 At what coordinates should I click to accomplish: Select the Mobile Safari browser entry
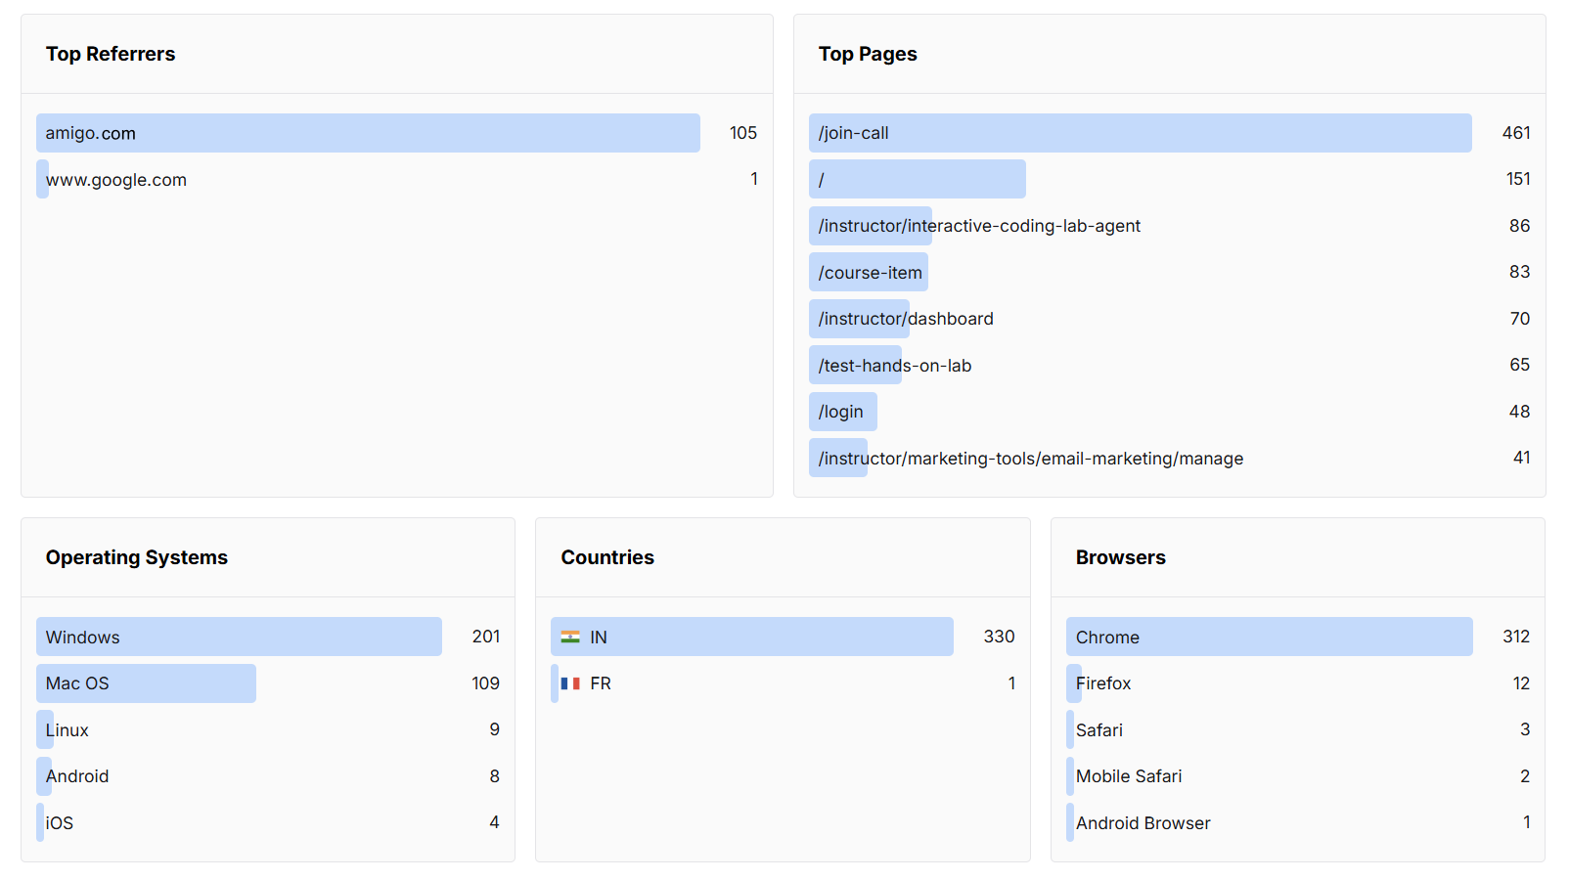(x=1128, y=775)
